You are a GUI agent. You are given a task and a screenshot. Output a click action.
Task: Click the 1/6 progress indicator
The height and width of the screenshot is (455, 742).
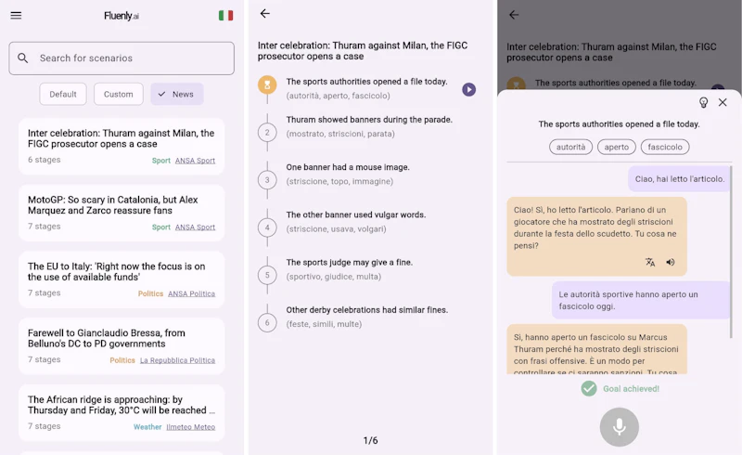point(370,440)
